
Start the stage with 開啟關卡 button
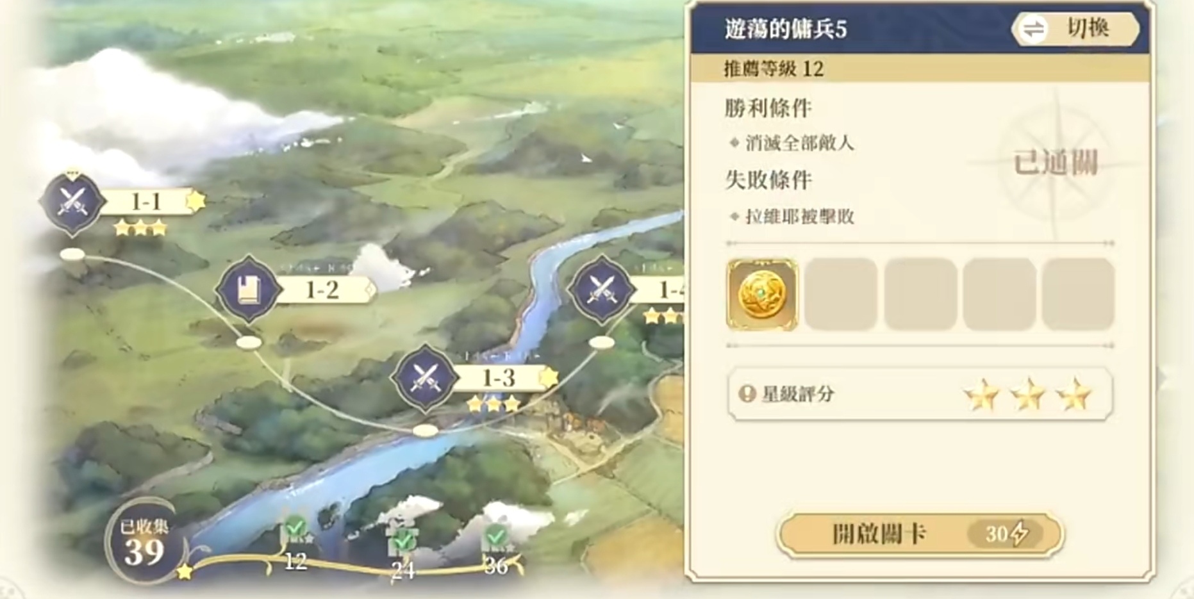[x=920, y=534]
